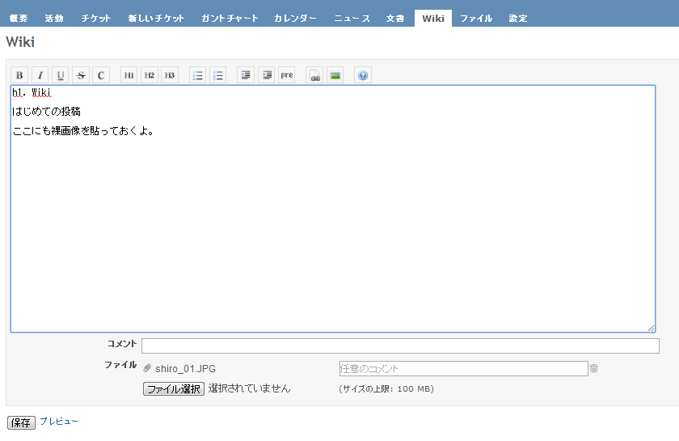
Task: Select the Wiki tab
Action: [433, 19]
